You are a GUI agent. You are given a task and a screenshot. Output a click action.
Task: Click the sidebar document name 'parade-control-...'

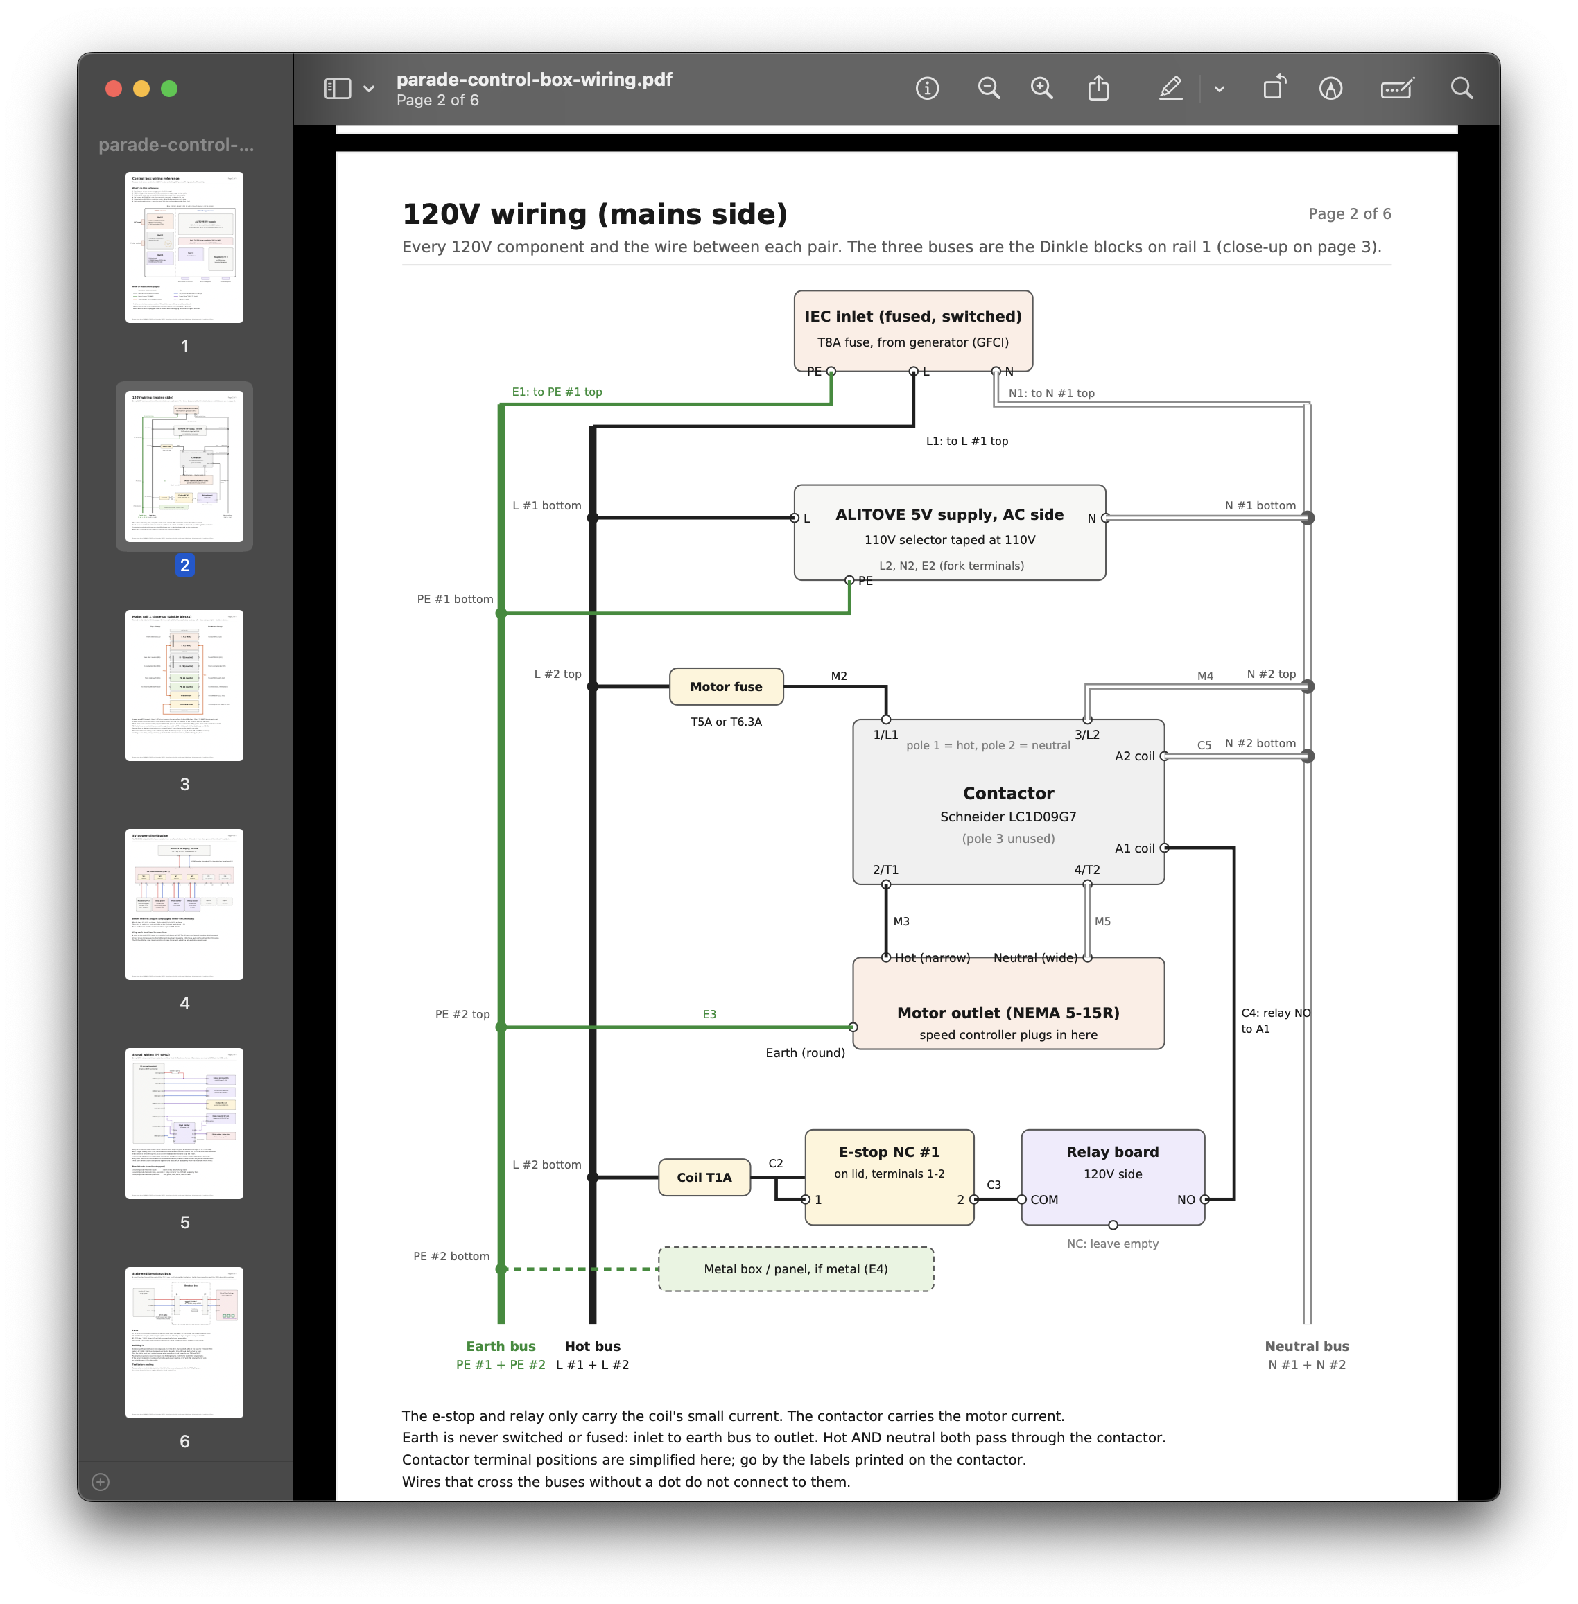[175, 145]
